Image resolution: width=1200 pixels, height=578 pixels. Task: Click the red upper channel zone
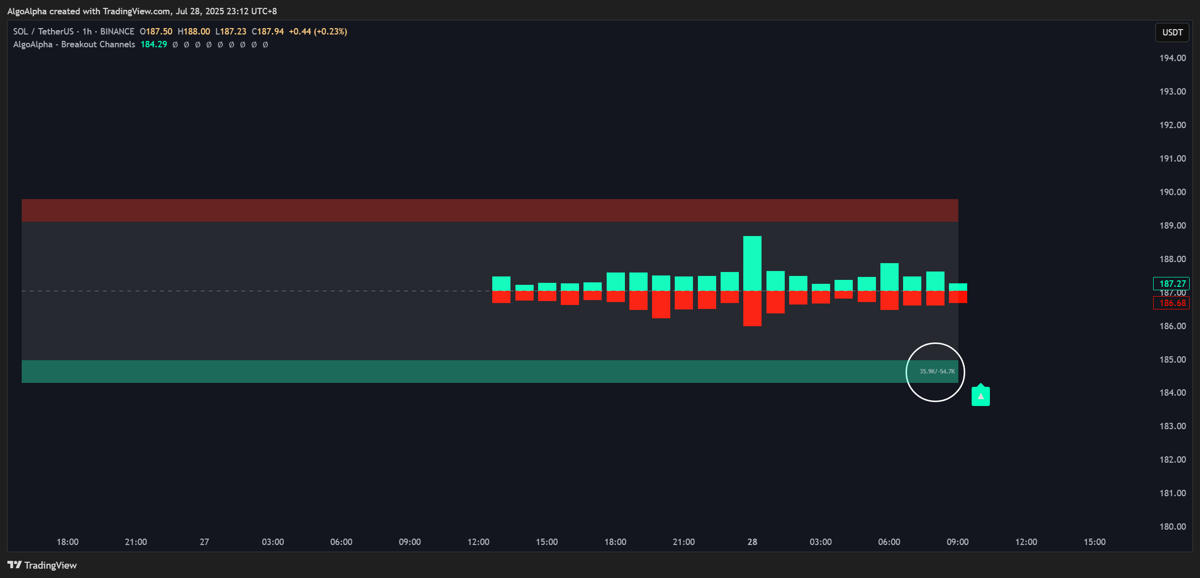coord(490,210)
